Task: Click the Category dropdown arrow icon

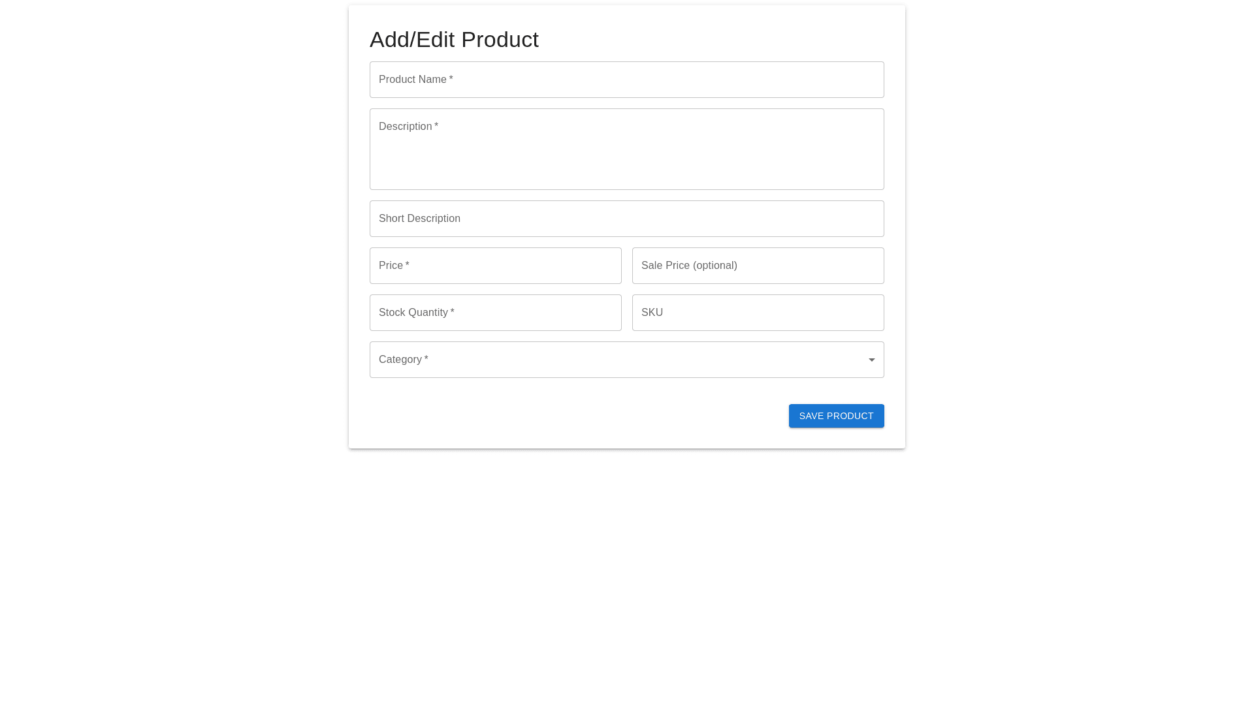Action: click(871, 360)
